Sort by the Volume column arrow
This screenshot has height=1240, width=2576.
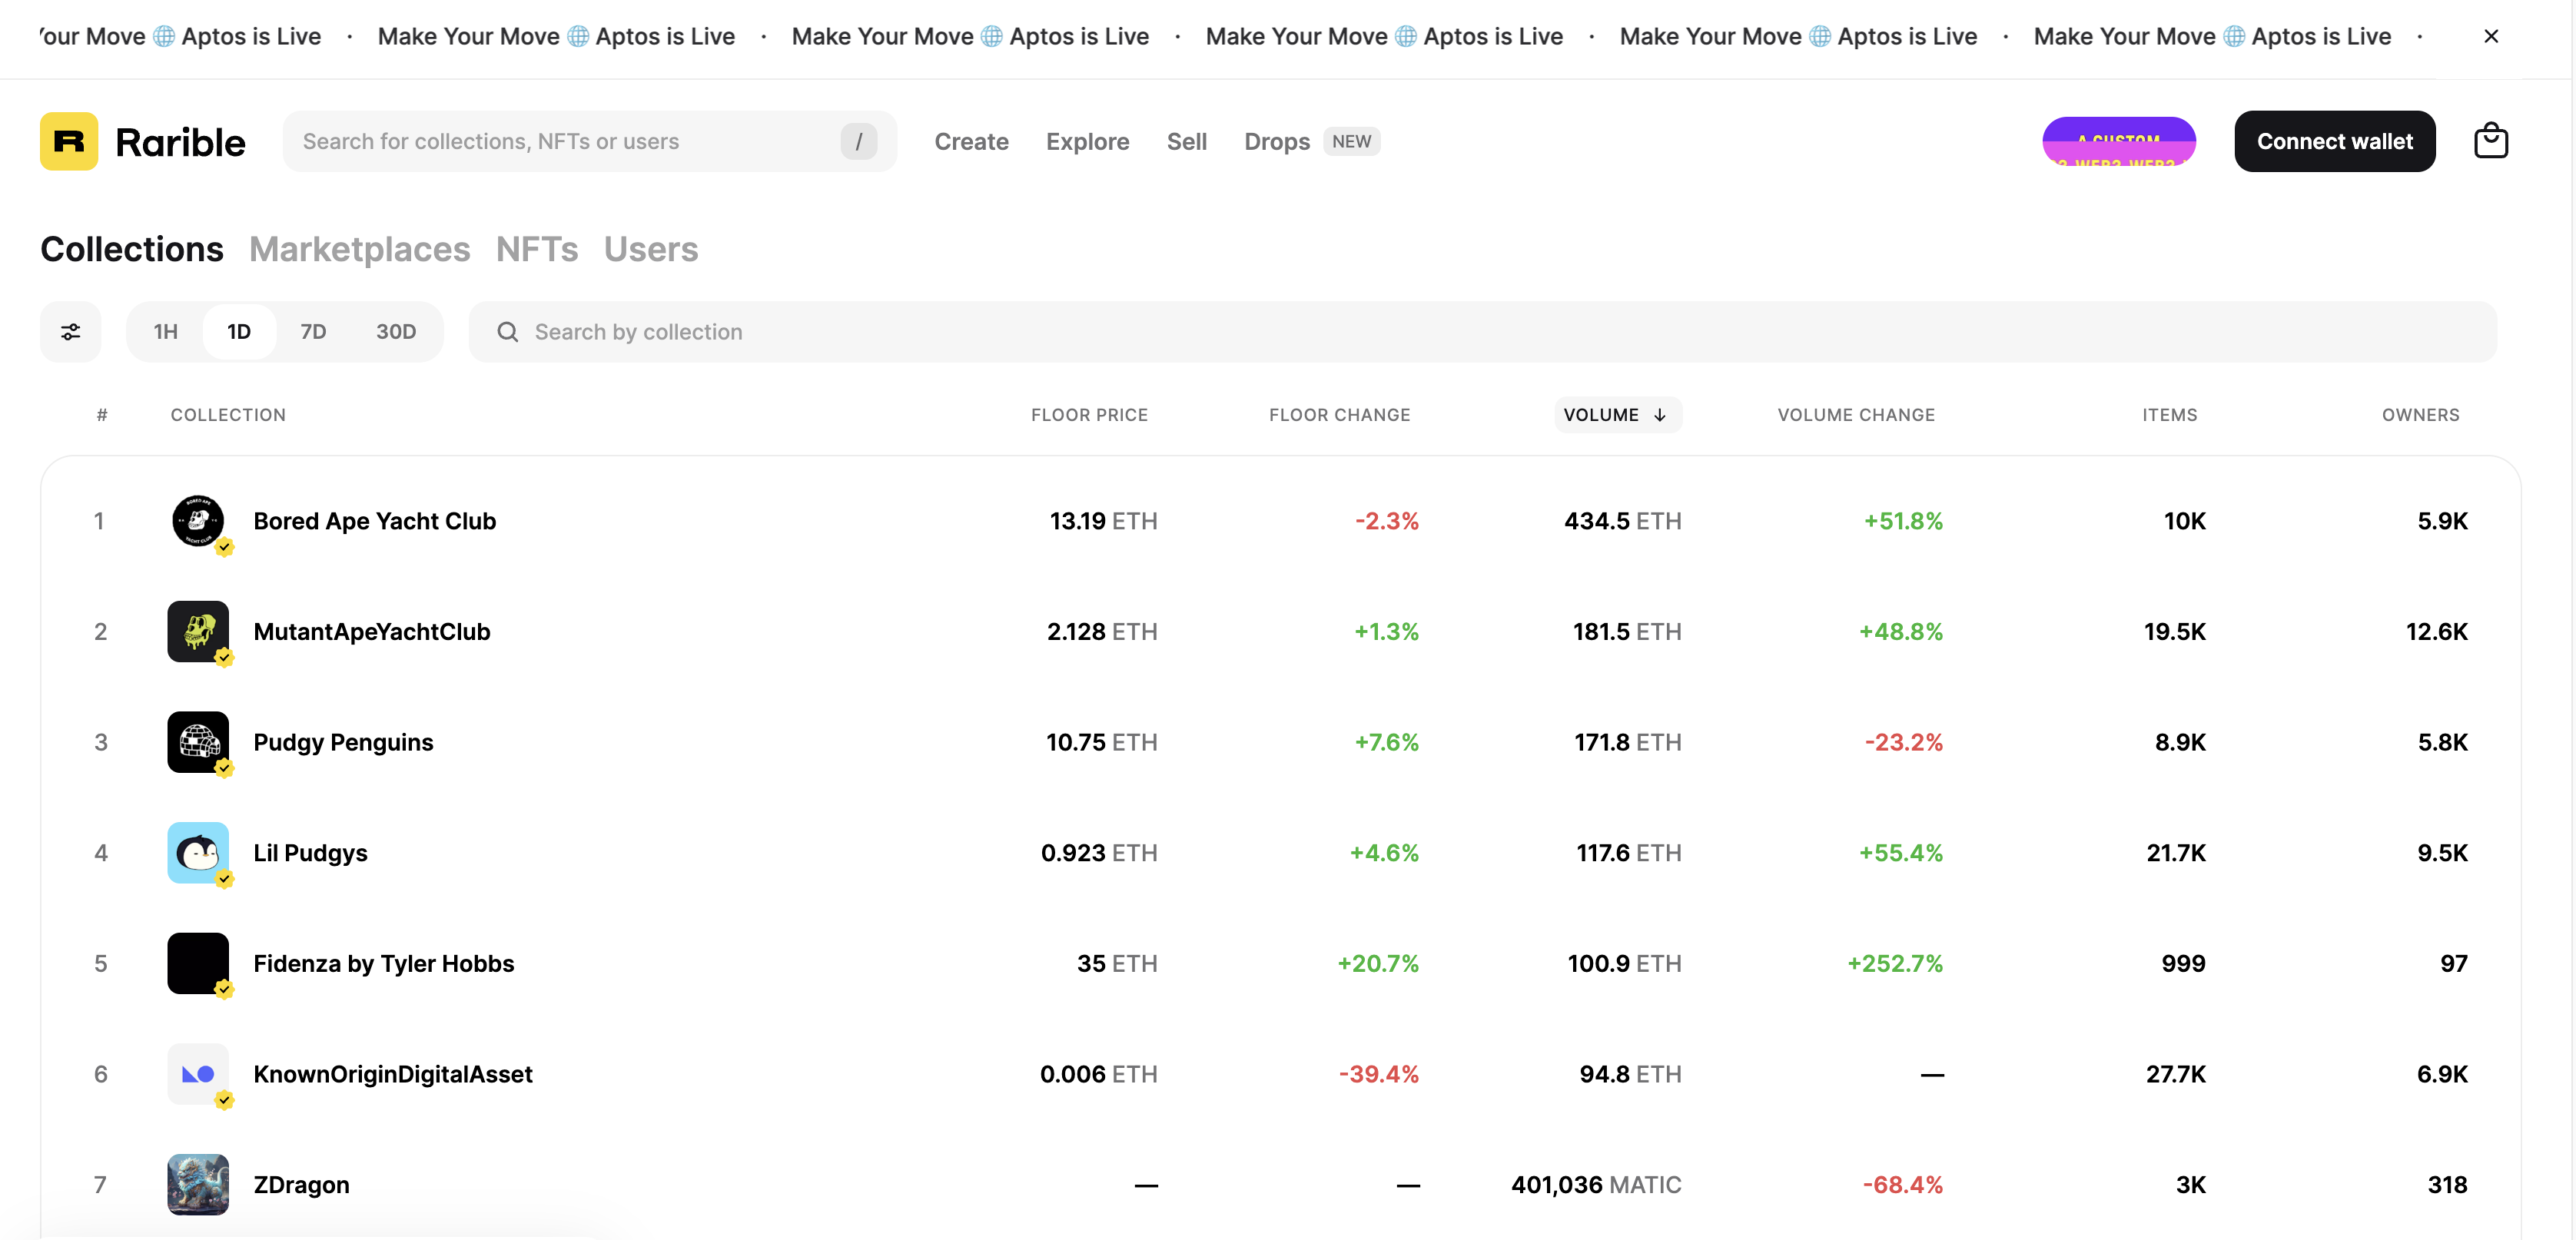tap(1660, 415)
